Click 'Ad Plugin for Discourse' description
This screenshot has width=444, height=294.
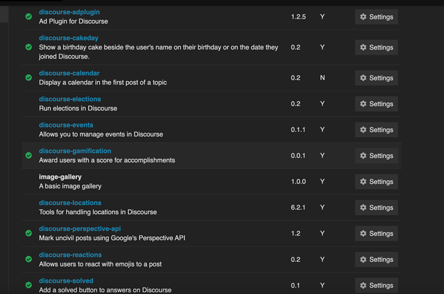[x=73, y=21]
